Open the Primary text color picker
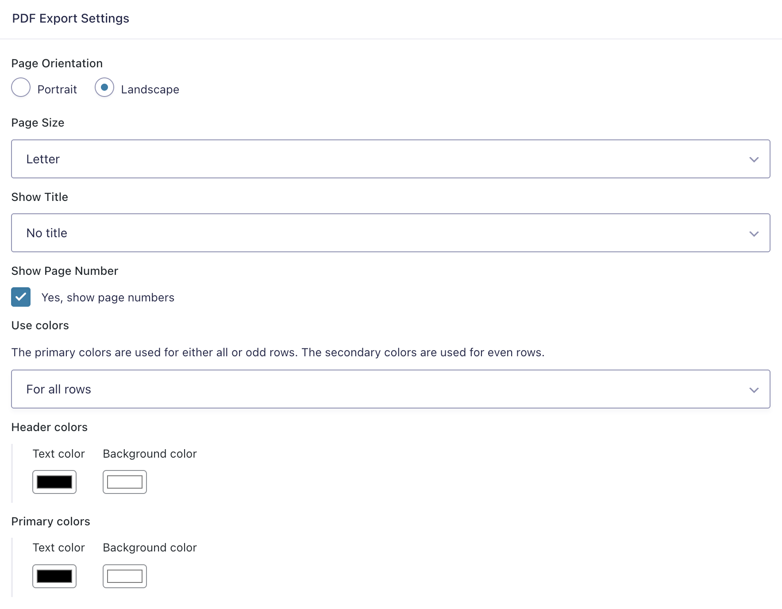Screen dimensions: 782x609 [x=54, y=576]
